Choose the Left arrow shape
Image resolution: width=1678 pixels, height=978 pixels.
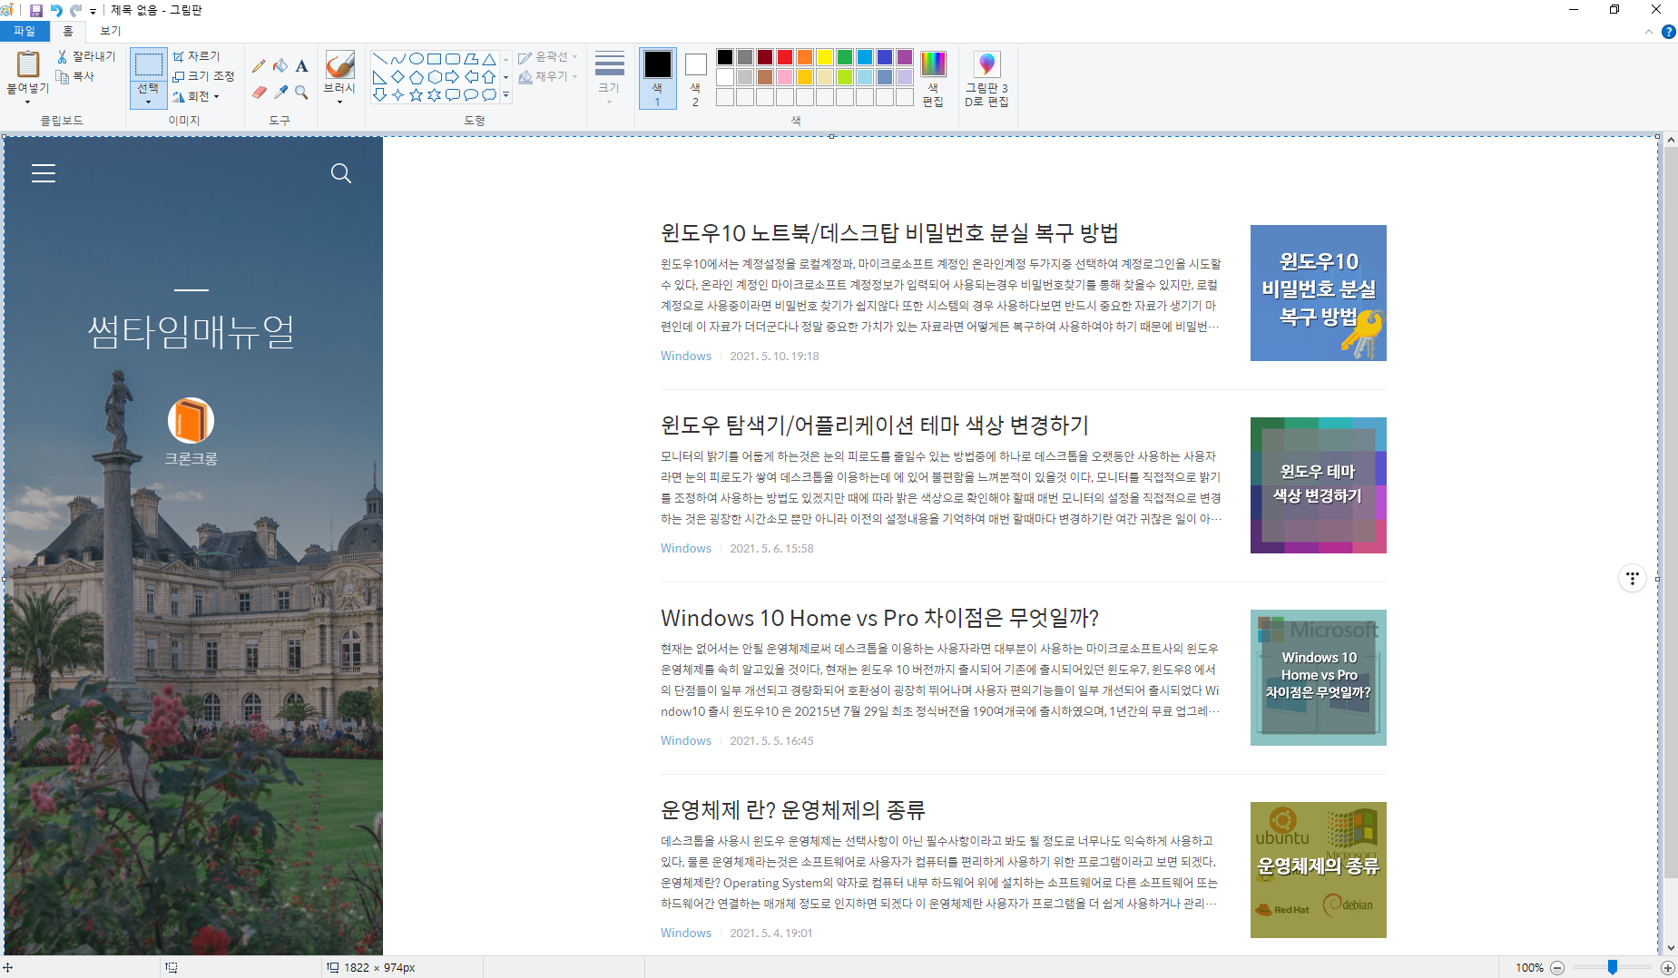point(471,77)
